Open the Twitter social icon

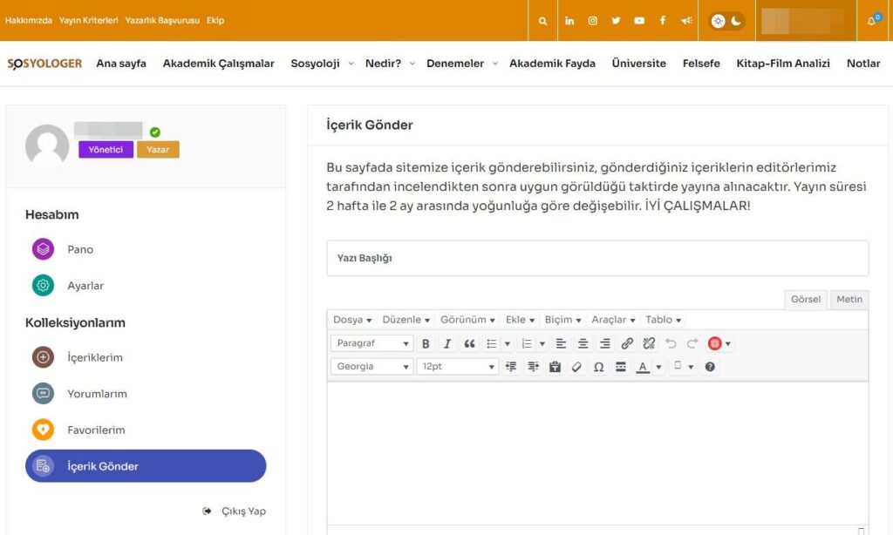point(617,21)
